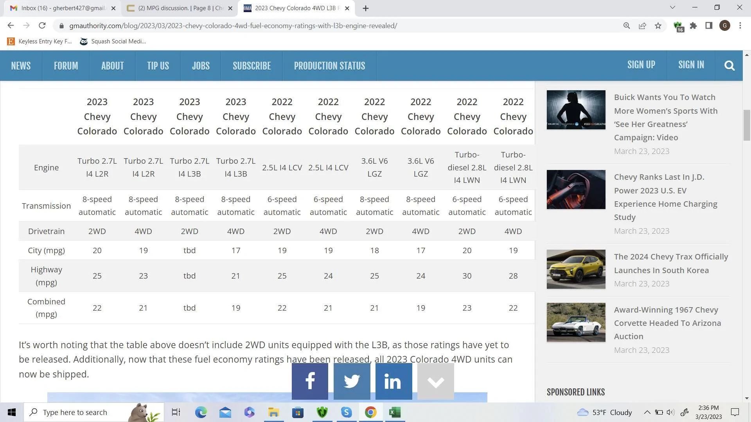
Task: Click the taskbar search box
Action: tap(94, 412)
